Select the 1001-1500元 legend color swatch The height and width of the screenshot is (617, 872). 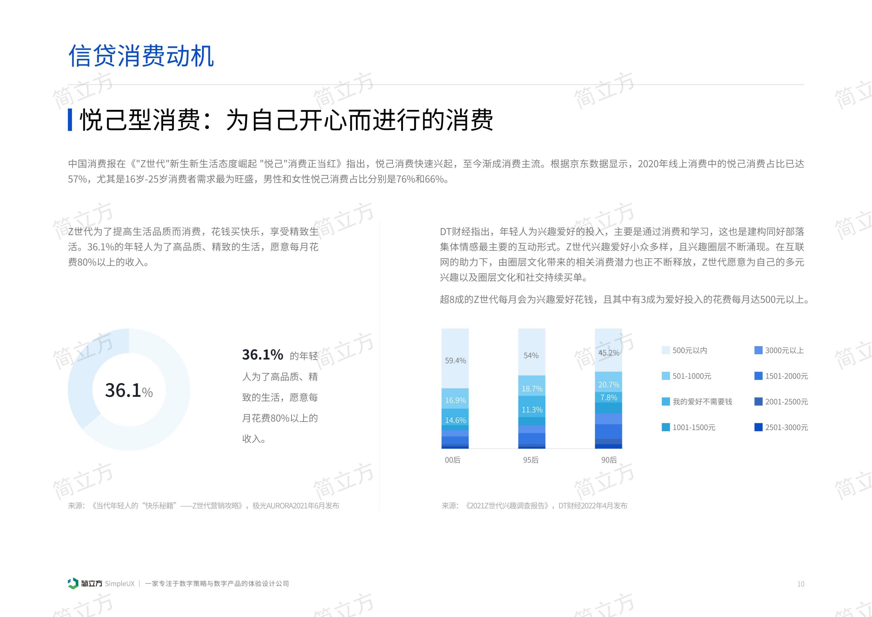(666, 427)
